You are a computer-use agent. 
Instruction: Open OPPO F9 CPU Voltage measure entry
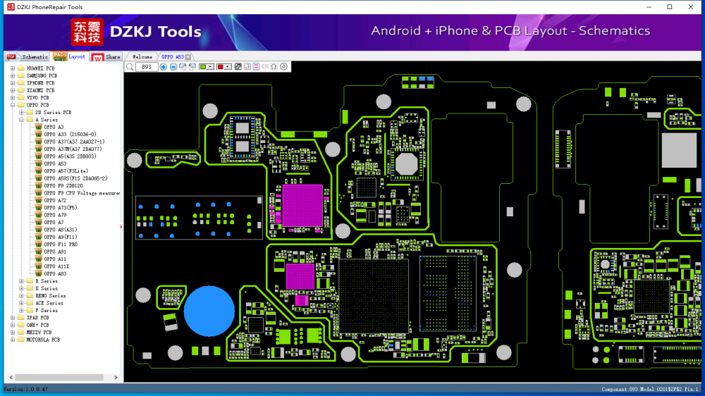tap(82, 193)
